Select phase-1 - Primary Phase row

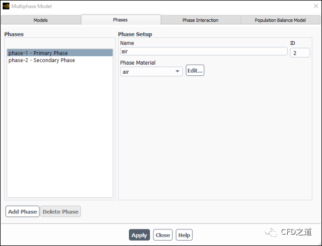[60, 53]
